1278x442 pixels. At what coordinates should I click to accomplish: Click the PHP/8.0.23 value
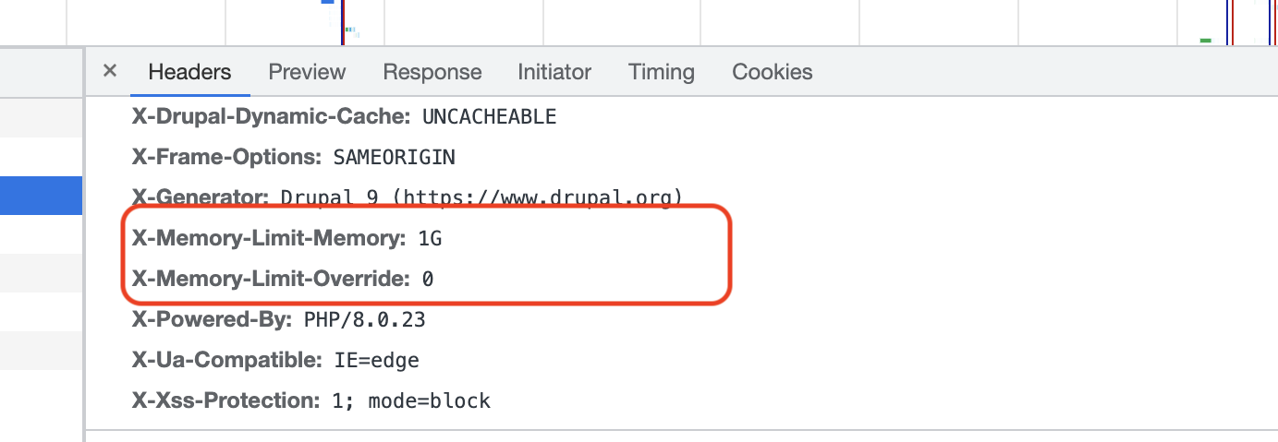(x=364, y=320)
